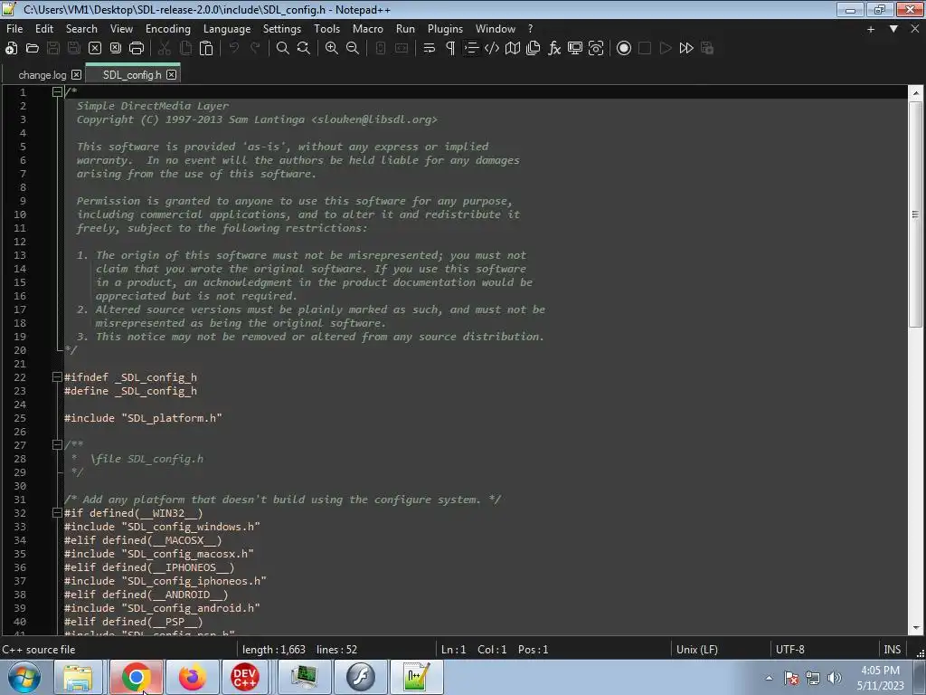Viewport: 926px width, 695px height.
Task: Open the File menu
Action: 14,29
